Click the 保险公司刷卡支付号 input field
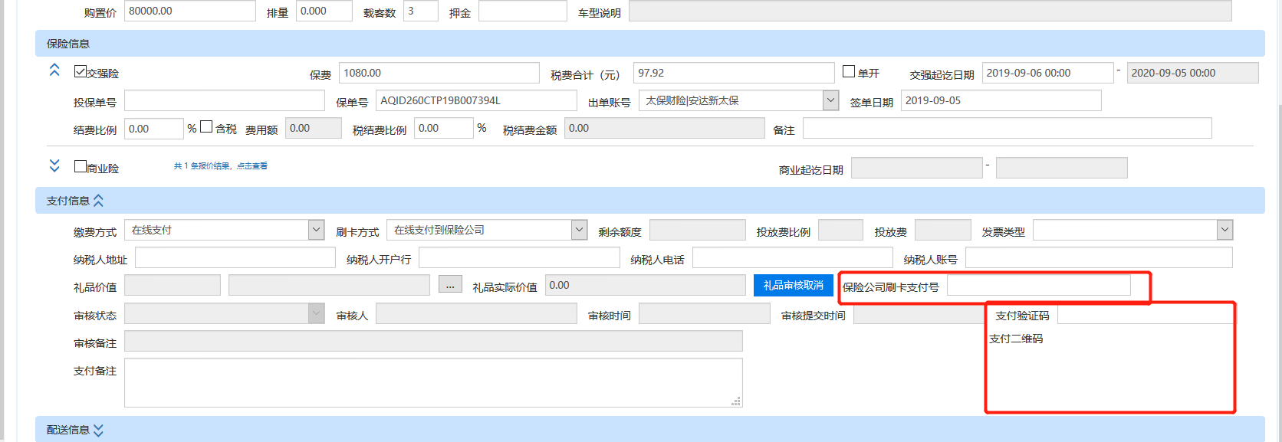The width and height of the screenshot is (1282, 442). (1039, 285)
